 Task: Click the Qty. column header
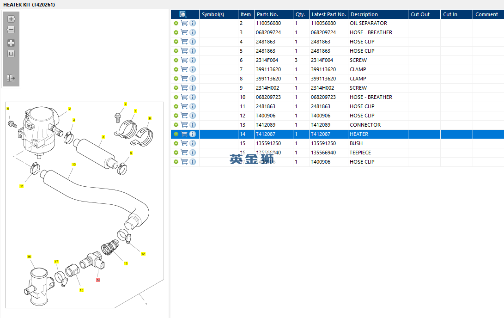point(301,14)
